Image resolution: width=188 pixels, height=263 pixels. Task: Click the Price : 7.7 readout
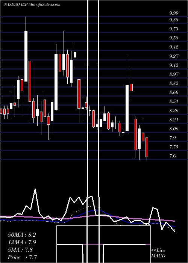[22, 257]
